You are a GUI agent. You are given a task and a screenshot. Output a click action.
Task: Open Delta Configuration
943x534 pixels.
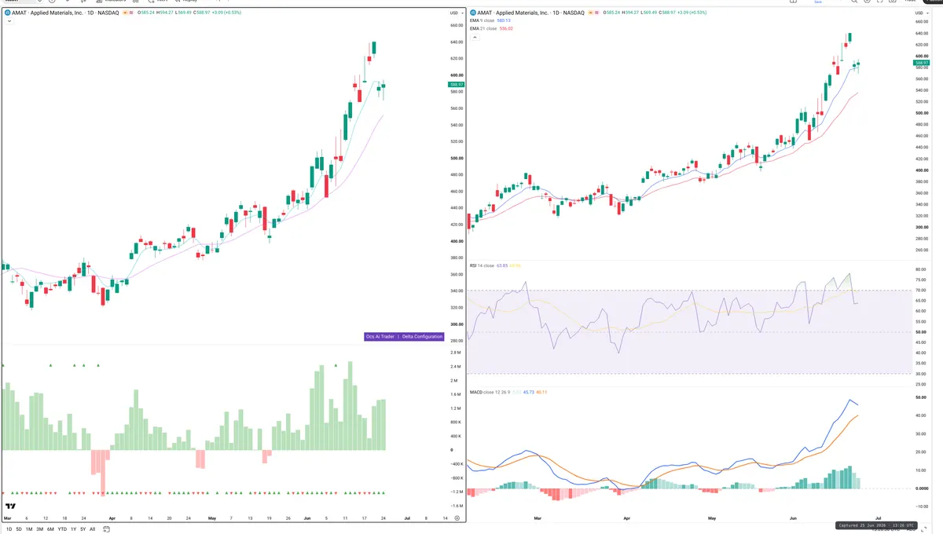[x=422, y=336]
